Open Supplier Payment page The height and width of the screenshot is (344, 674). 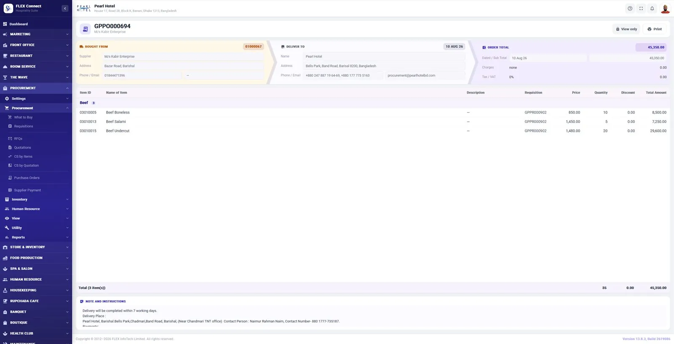click(x=27, y=190)
